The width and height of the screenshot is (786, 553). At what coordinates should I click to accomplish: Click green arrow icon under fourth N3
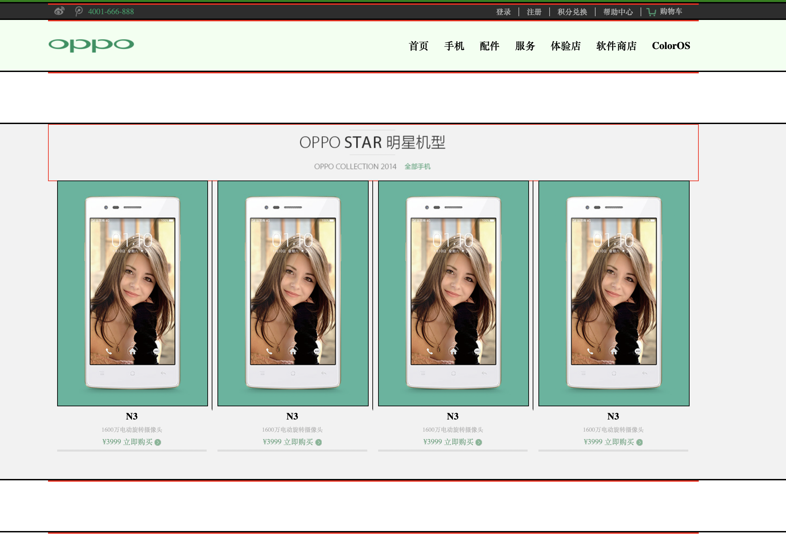639,442
